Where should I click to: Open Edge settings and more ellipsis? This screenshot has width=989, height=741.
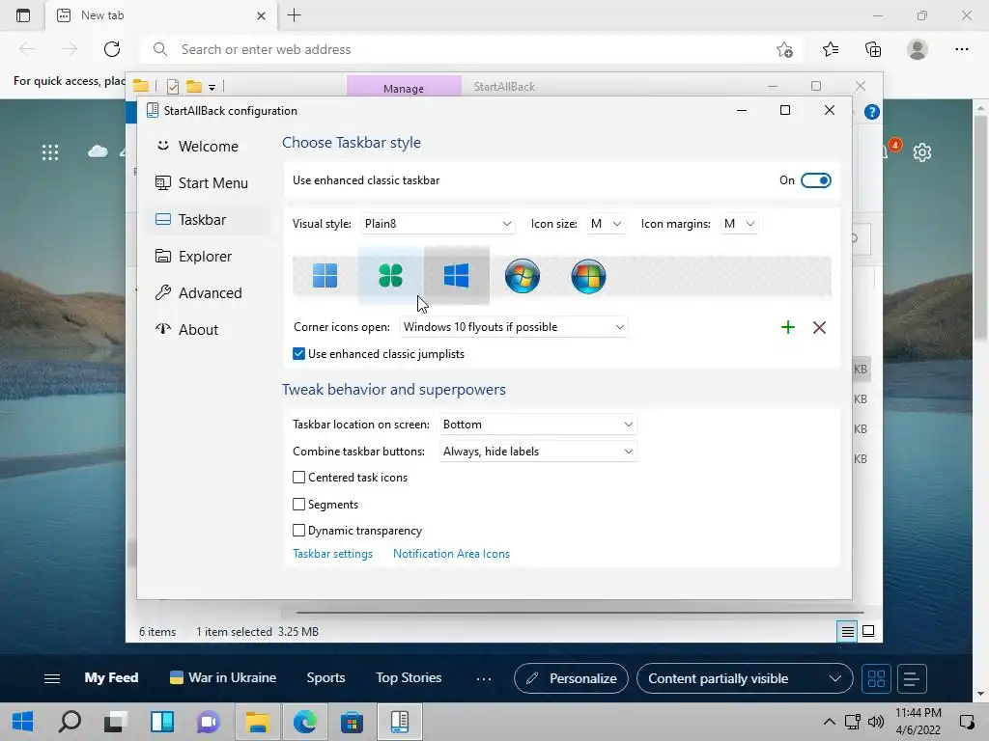[x=962, y=49]
